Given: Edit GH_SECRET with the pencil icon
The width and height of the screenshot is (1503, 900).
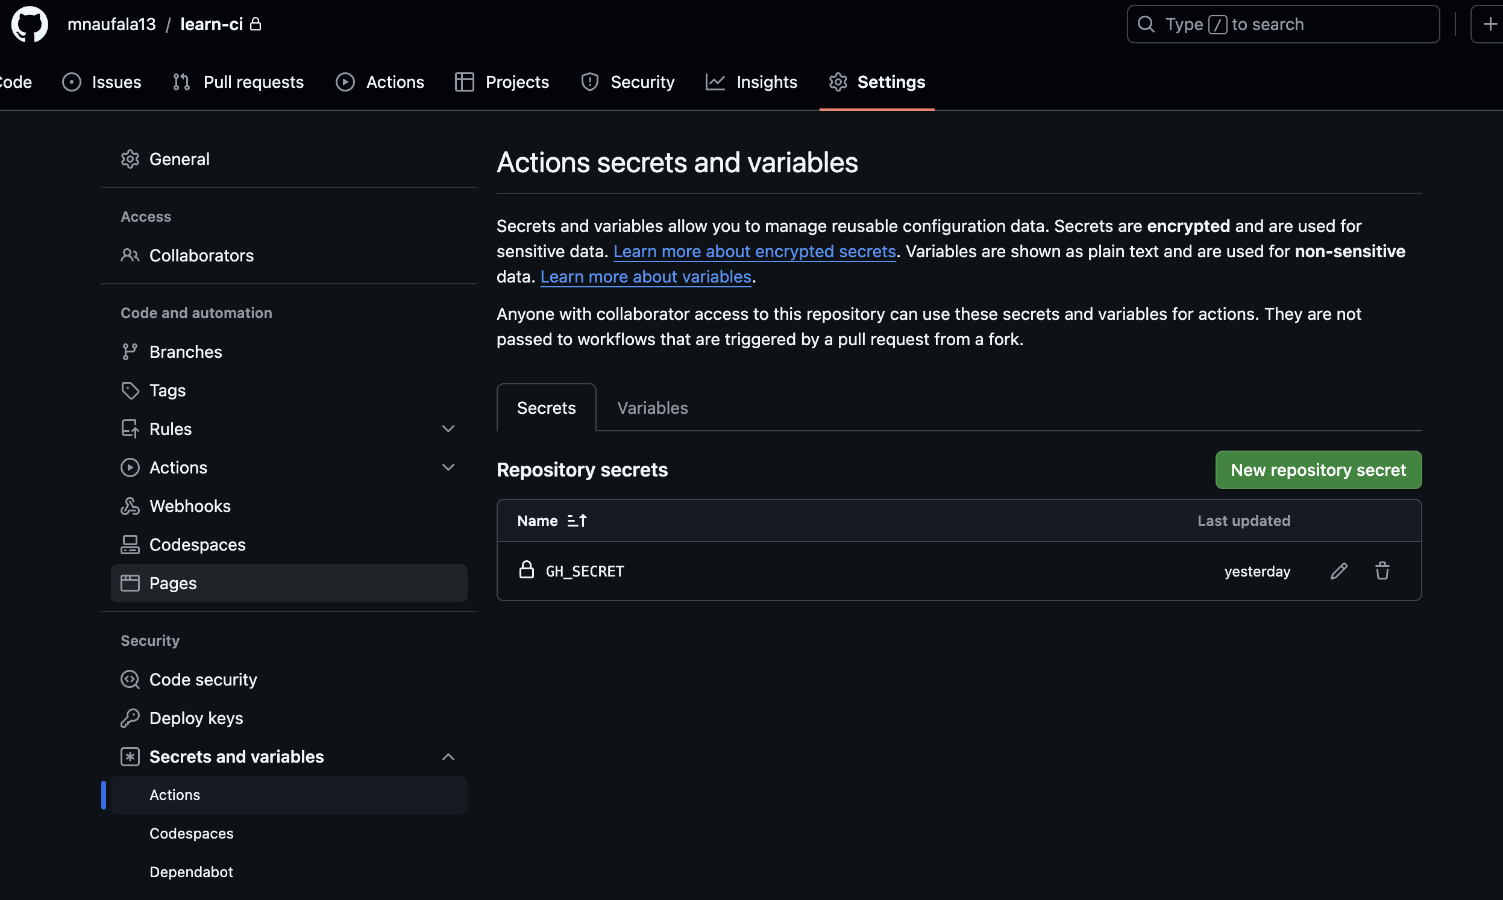Looking at the screenshot, I should point(1338,571).
